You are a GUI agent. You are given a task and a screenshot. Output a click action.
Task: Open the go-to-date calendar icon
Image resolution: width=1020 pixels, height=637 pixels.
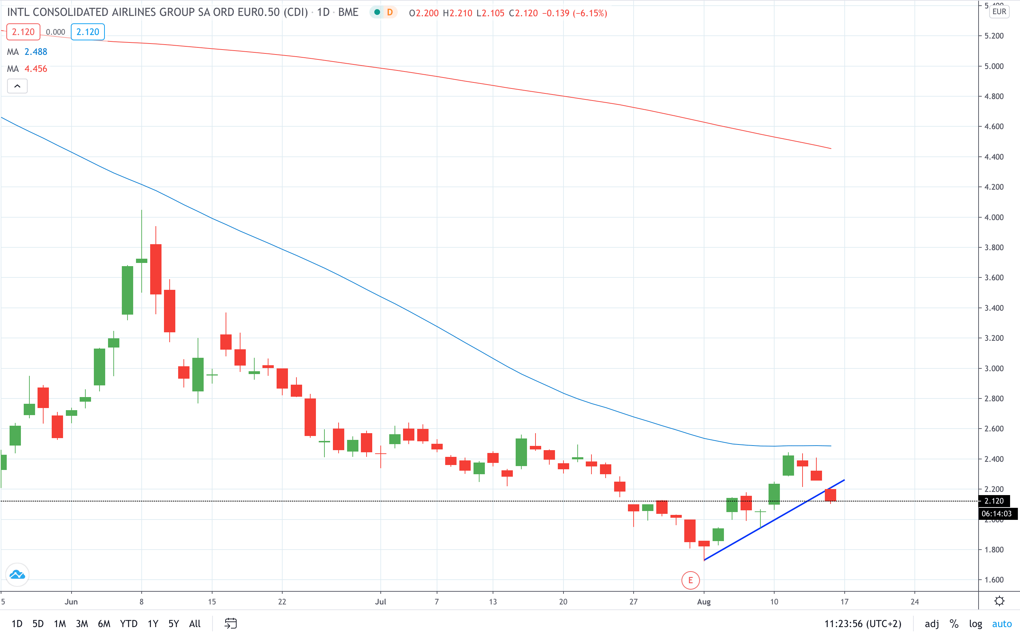(x=231, y=624)
